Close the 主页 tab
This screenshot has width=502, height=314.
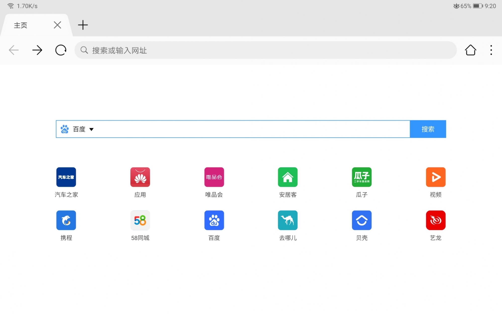coord(57,25)
